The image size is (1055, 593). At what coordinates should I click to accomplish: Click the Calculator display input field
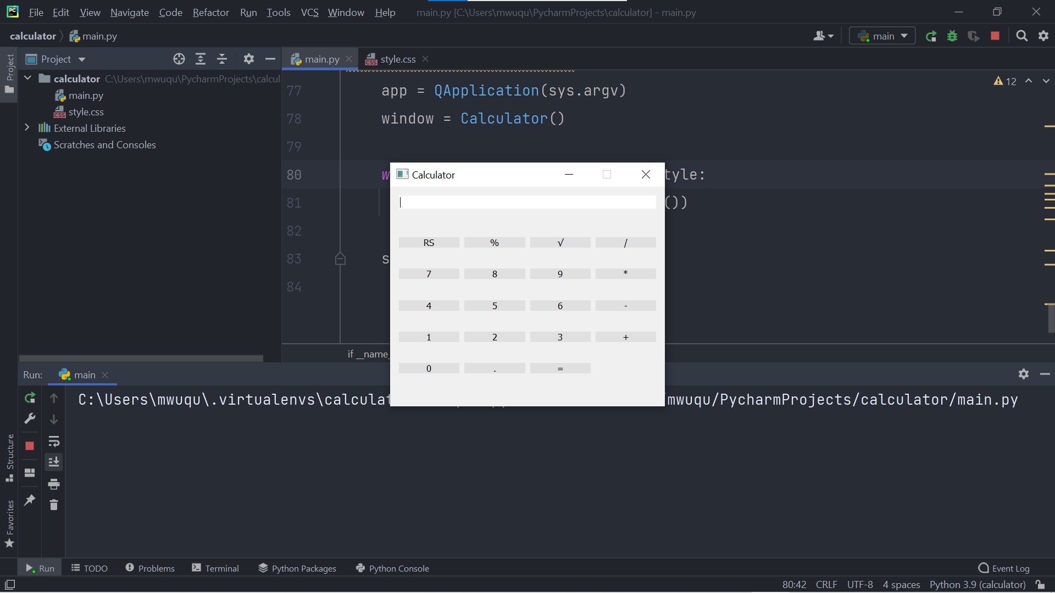(x=527, y=203)
